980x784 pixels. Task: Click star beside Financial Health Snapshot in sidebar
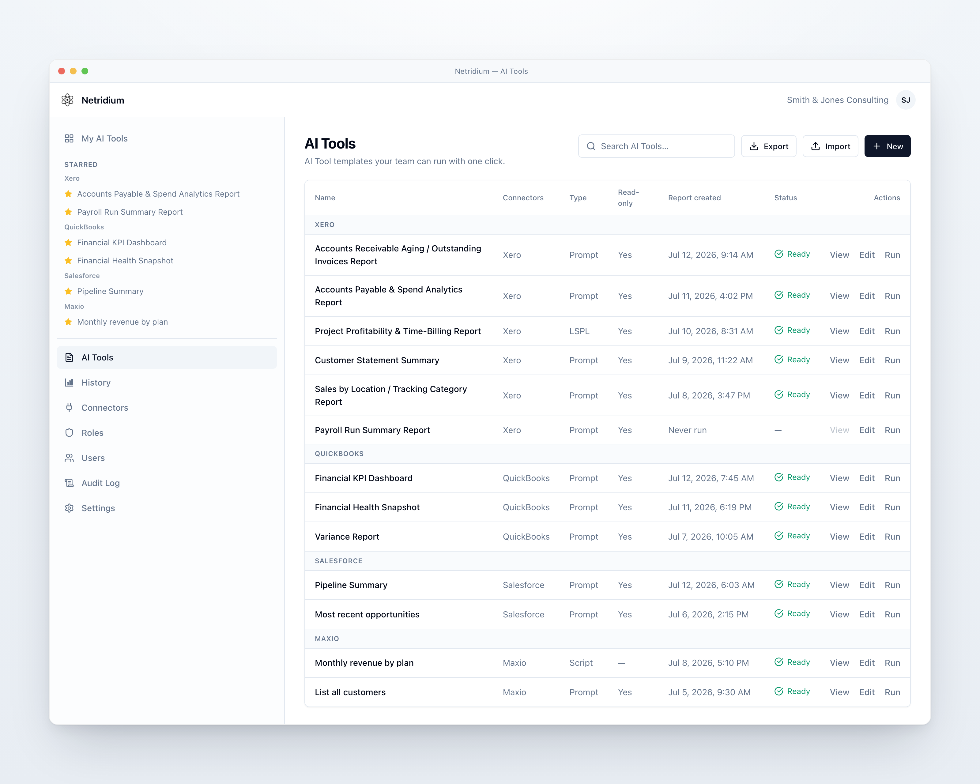pyautogui.click(x=68, y=260)
